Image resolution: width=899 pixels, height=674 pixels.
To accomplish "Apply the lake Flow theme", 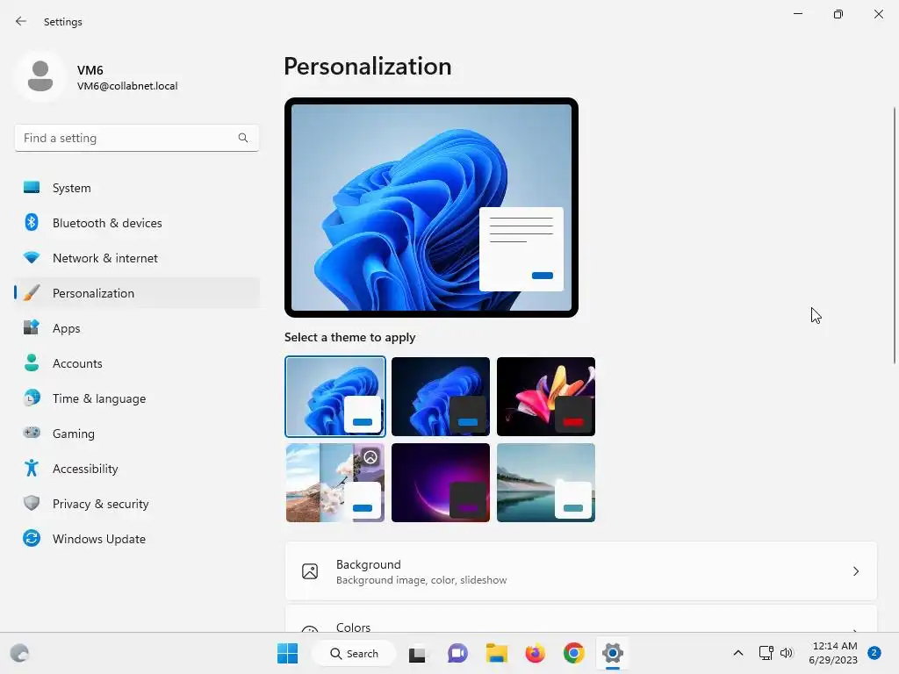I will pyautogui.click(x=546, y=483).
